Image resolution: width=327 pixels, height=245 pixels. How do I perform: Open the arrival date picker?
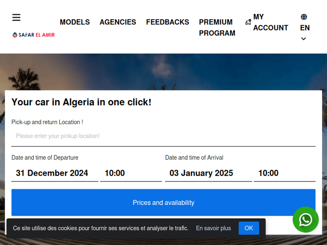[208, 173]
